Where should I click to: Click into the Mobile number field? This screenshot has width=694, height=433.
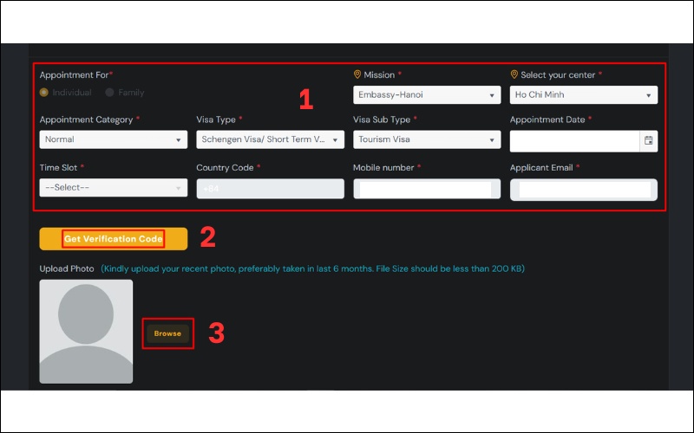pos(425,189)
